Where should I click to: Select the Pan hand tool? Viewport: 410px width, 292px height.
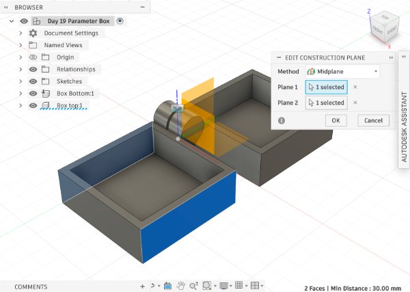click(x=180, y=286)
